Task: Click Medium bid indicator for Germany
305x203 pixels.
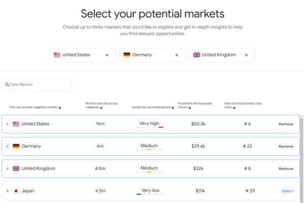Action: [x=149, y=147]
